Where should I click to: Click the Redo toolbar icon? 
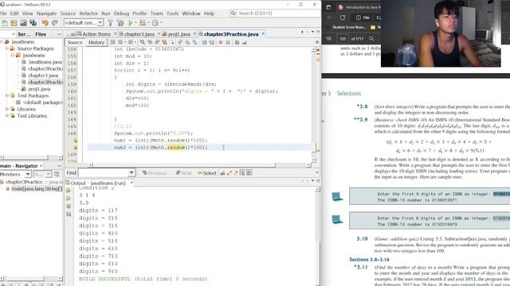(55, 23)
